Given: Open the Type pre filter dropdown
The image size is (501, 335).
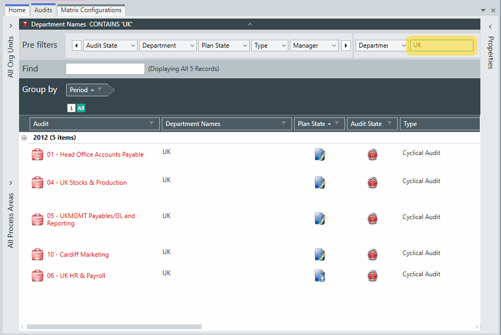Looking at the screenshot, I should pos(270,46).
